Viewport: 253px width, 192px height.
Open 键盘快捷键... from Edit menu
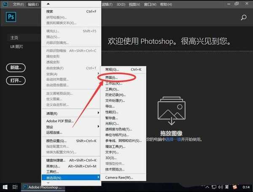pos(56,160)
